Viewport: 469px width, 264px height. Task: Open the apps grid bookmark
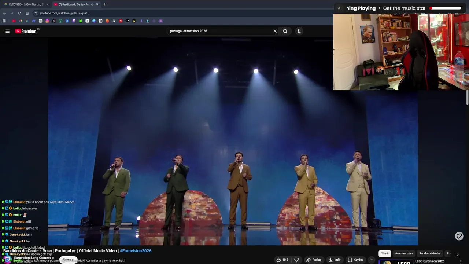pos(4,21)
